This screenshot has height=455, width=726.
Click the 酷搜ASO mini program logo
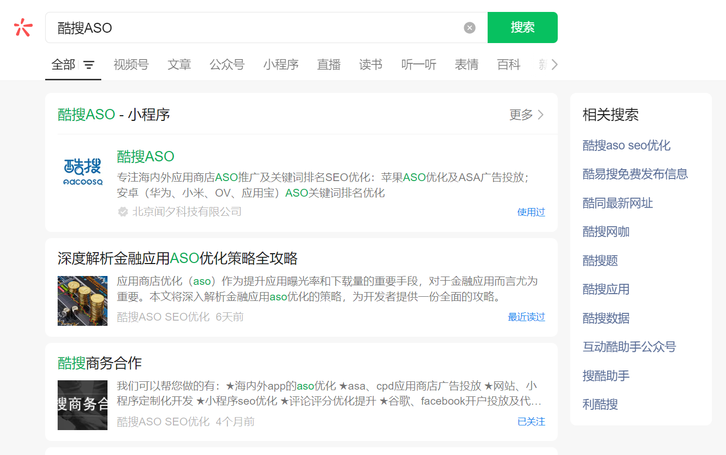(x=83, y=172)
